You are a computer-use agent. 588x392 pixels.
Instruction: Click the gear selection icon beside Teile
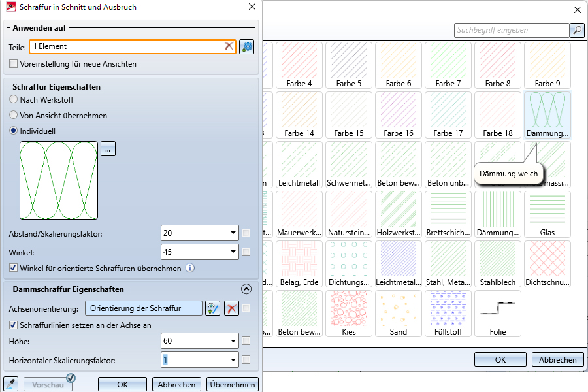coord(246,46)
